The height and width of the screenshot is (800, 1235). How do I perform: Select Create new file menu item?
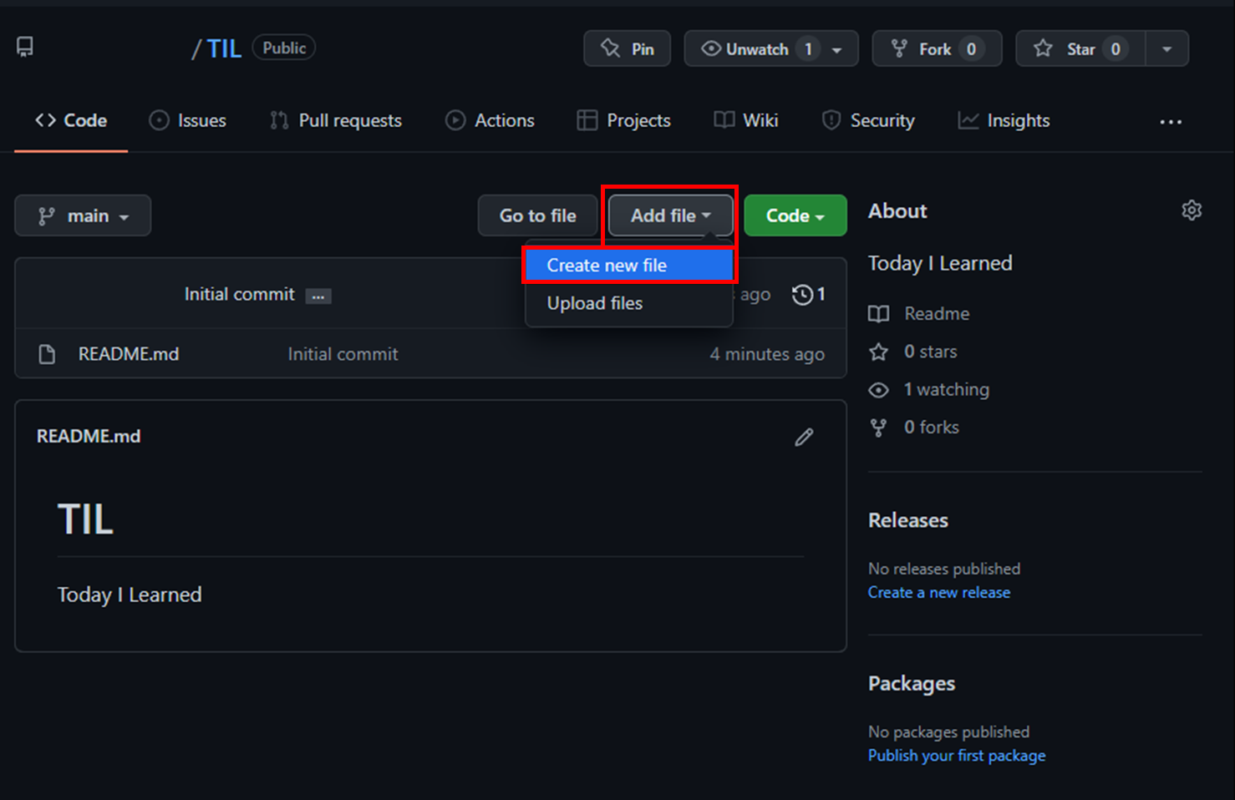pos(629,265)
